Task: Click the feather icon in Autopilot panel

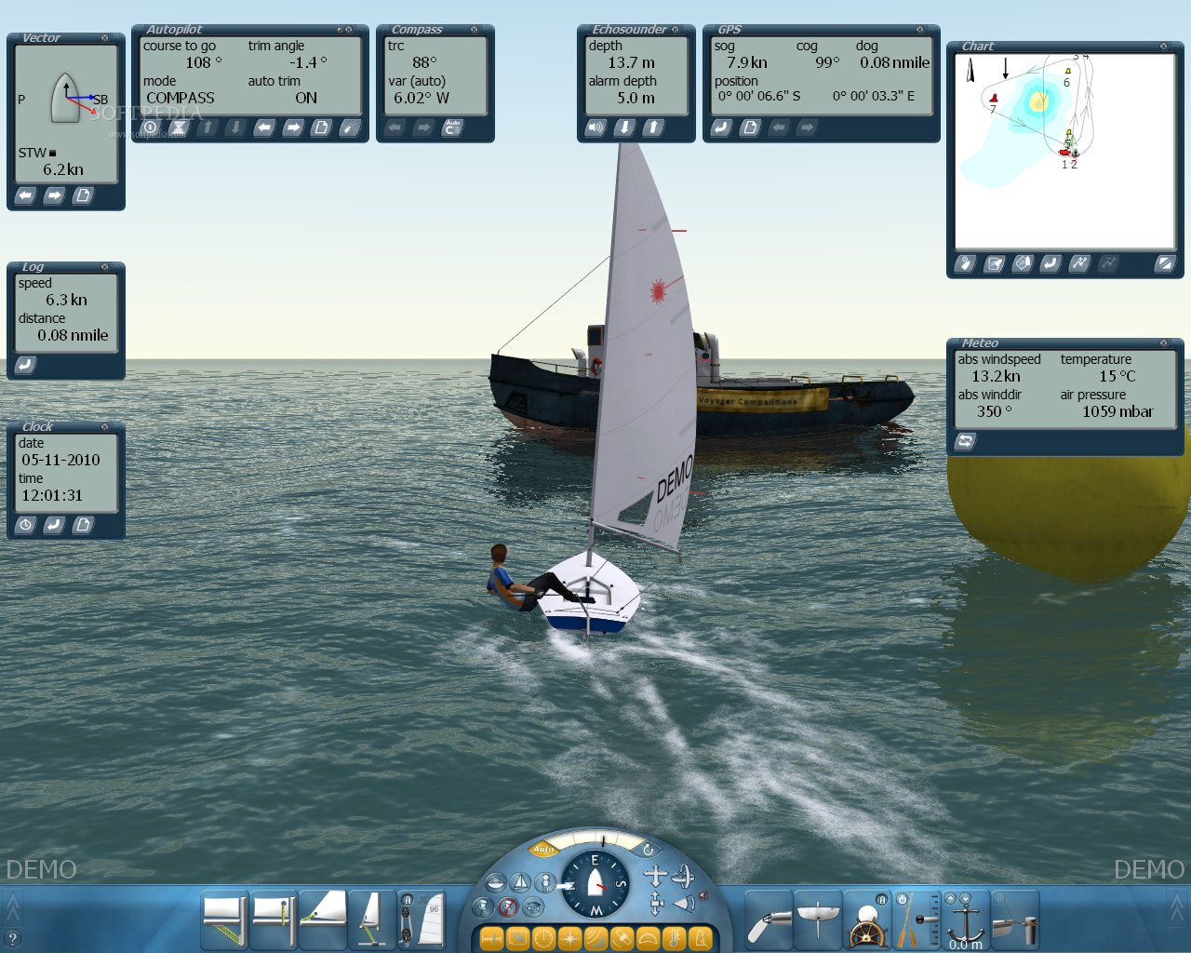Action: click(x=350, y=128)
